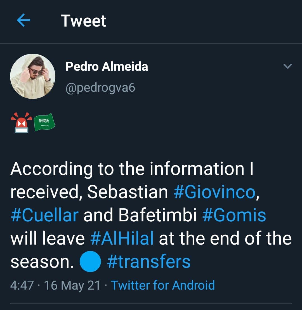Click the Tweet header title
This screenshot has width=302, height=310.
pyautogui.click(x=83, y=21)
